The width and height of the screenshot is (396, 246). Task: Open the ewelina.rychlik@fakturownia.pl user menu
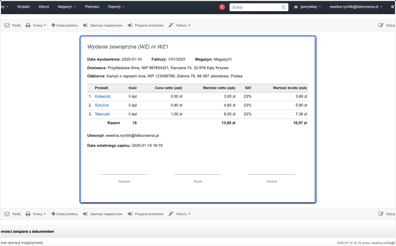(356, 7)
